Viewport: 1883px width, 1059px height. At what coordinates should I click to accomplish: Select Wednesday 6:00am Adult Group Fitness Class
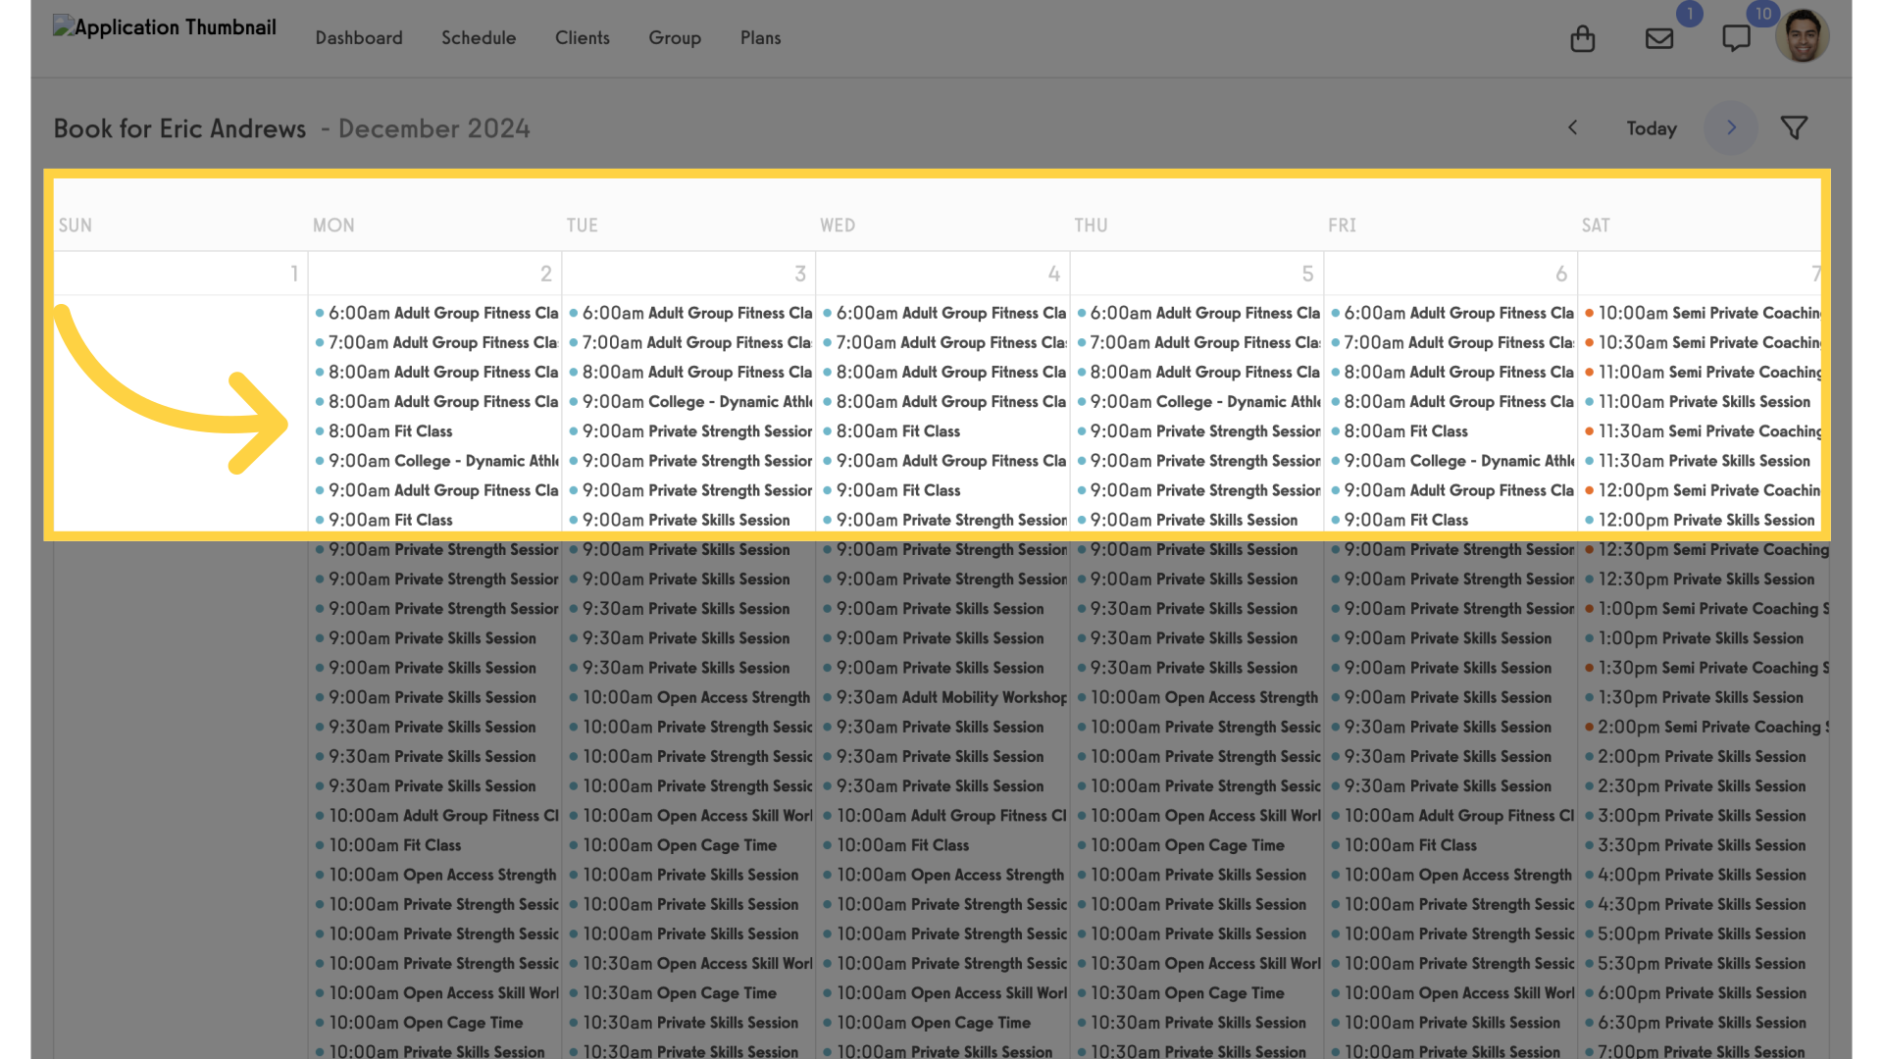944,313
